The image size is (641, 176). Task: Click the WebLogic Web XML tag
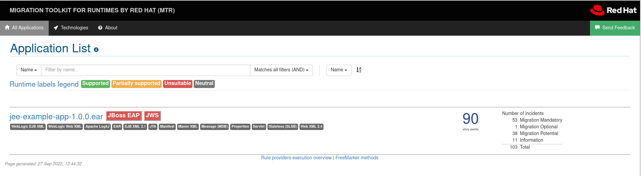point(65,127)
